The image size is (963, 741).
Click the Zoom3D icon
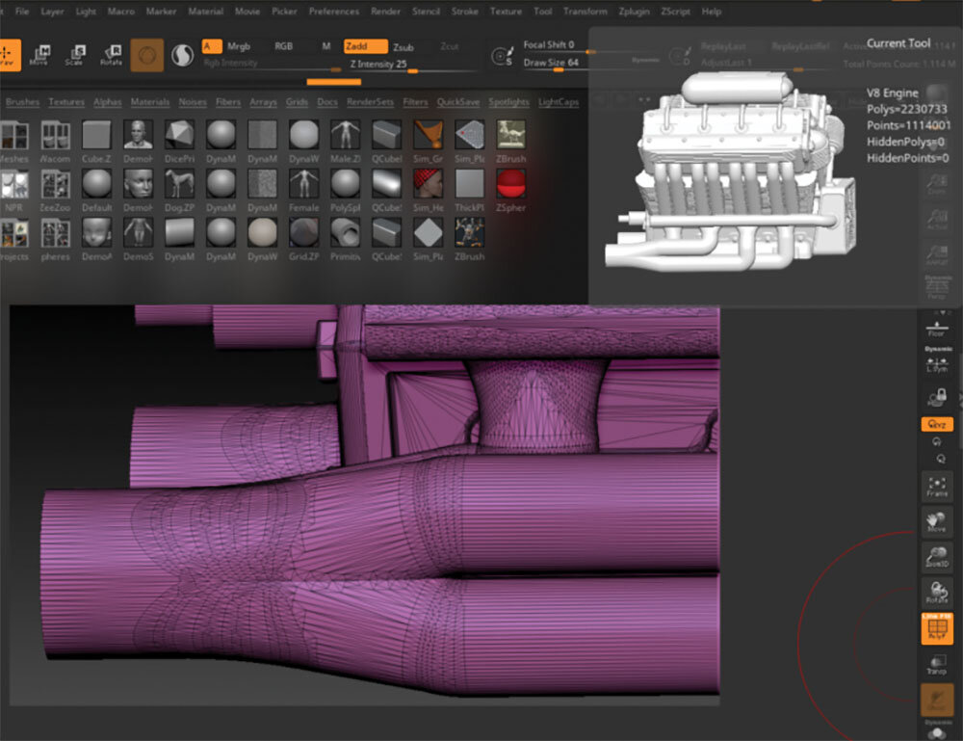937,557
